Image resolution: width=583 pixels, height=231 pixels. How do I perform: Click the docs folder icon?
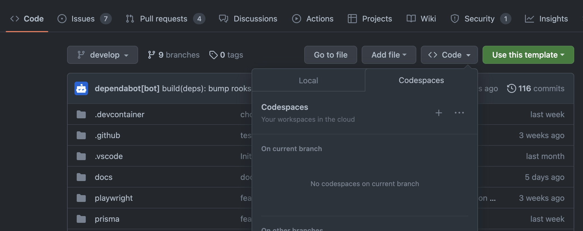81,177
